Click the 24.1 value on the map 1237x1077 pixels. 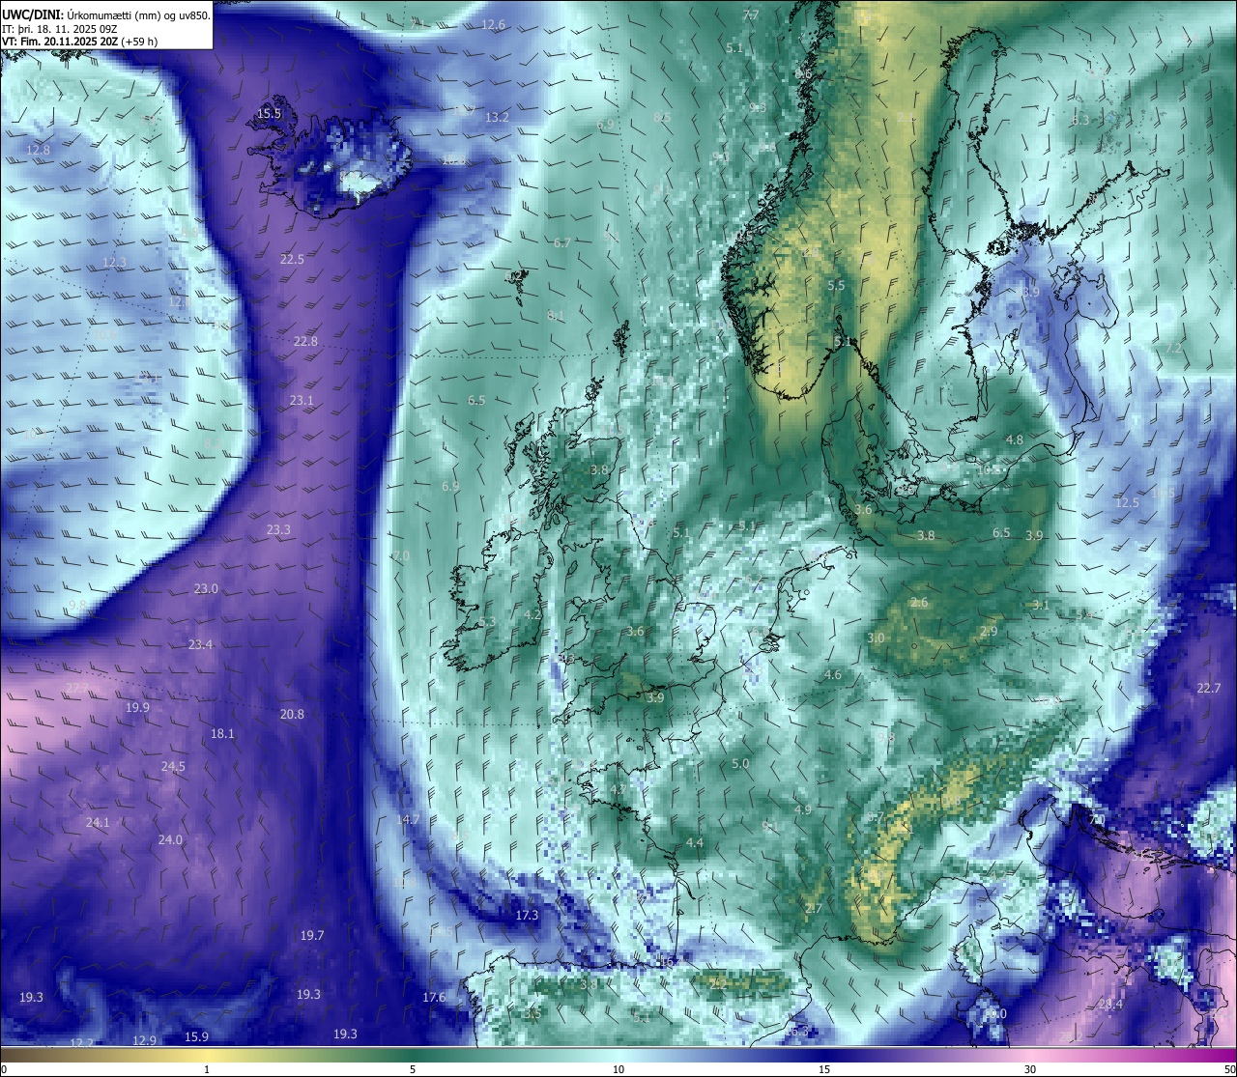(x=98, y=822)
